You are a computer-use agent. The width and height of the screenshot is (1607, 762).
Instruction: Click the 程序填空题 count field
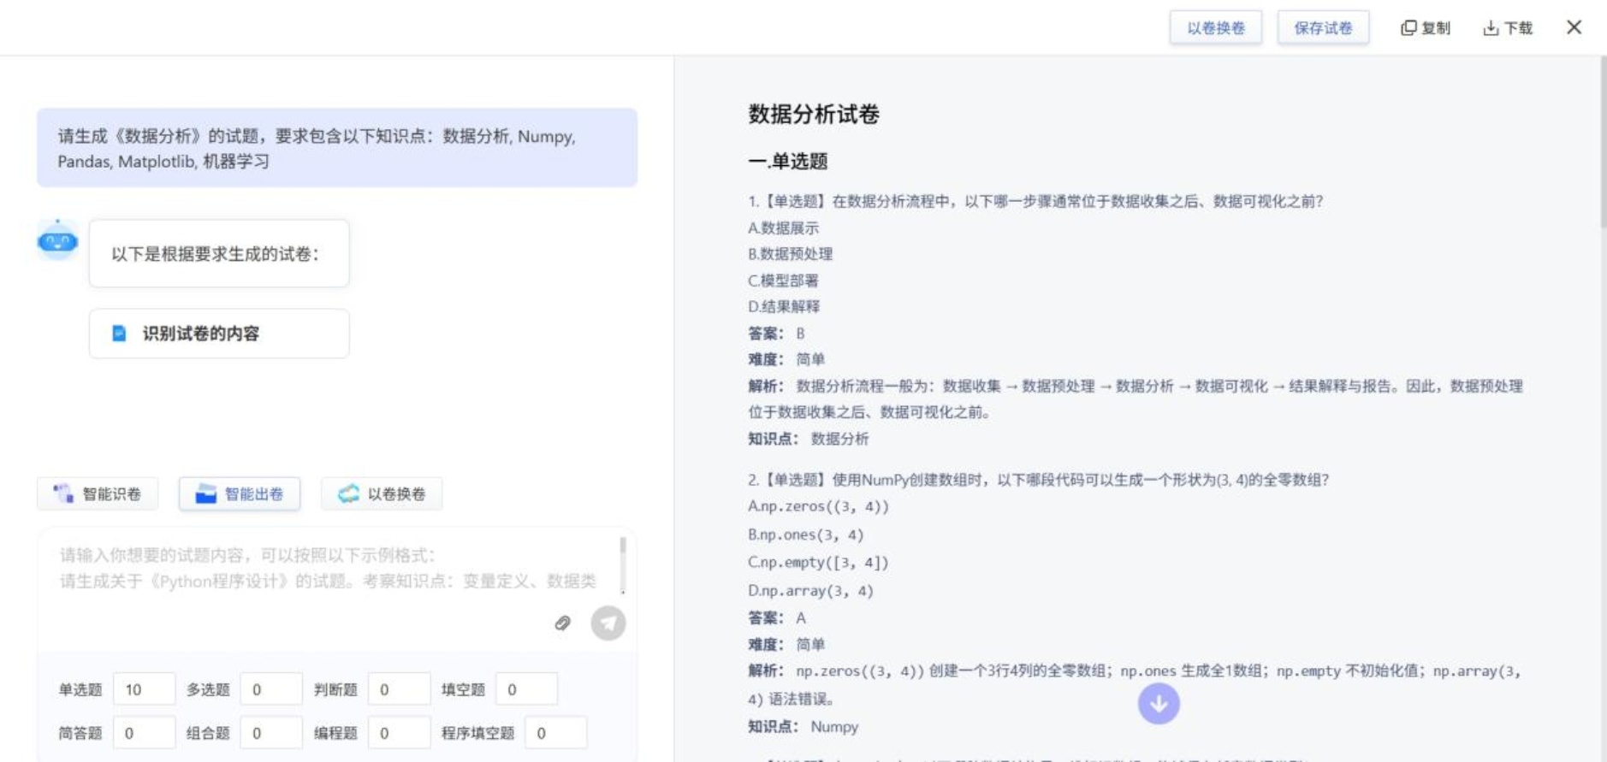(x=554, y=733)
